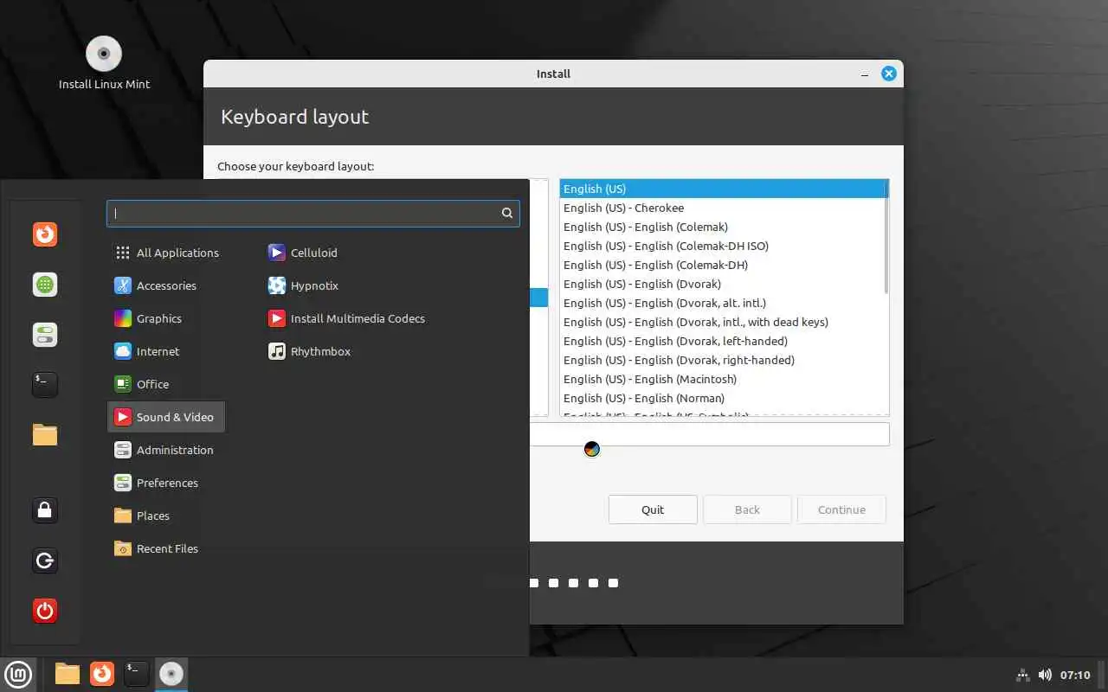Click the keyboard test input field
The image size is (1108, 692).
click(709, 434)
